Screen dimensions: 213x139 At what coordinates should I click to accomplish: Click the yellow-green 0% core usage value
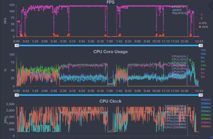click(x=203, y=69)
